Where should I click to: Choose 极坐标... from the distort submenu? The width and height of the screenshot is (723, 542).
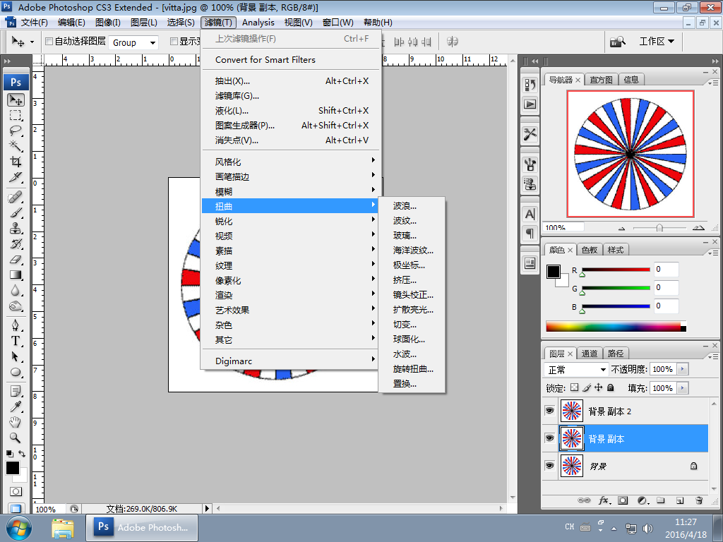(412, 265)
